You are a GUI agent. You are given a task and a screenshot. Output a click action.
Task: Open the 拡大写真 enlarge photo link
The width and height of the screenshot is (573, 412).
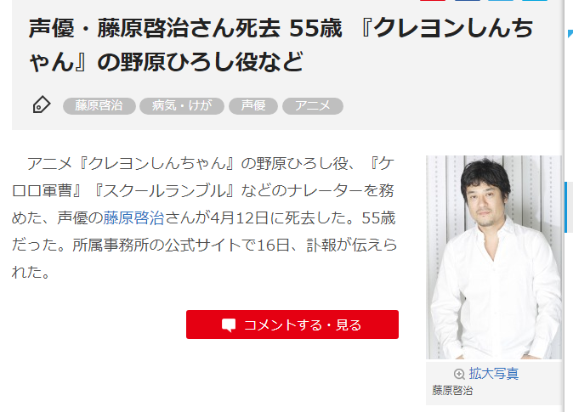(494, 374)
